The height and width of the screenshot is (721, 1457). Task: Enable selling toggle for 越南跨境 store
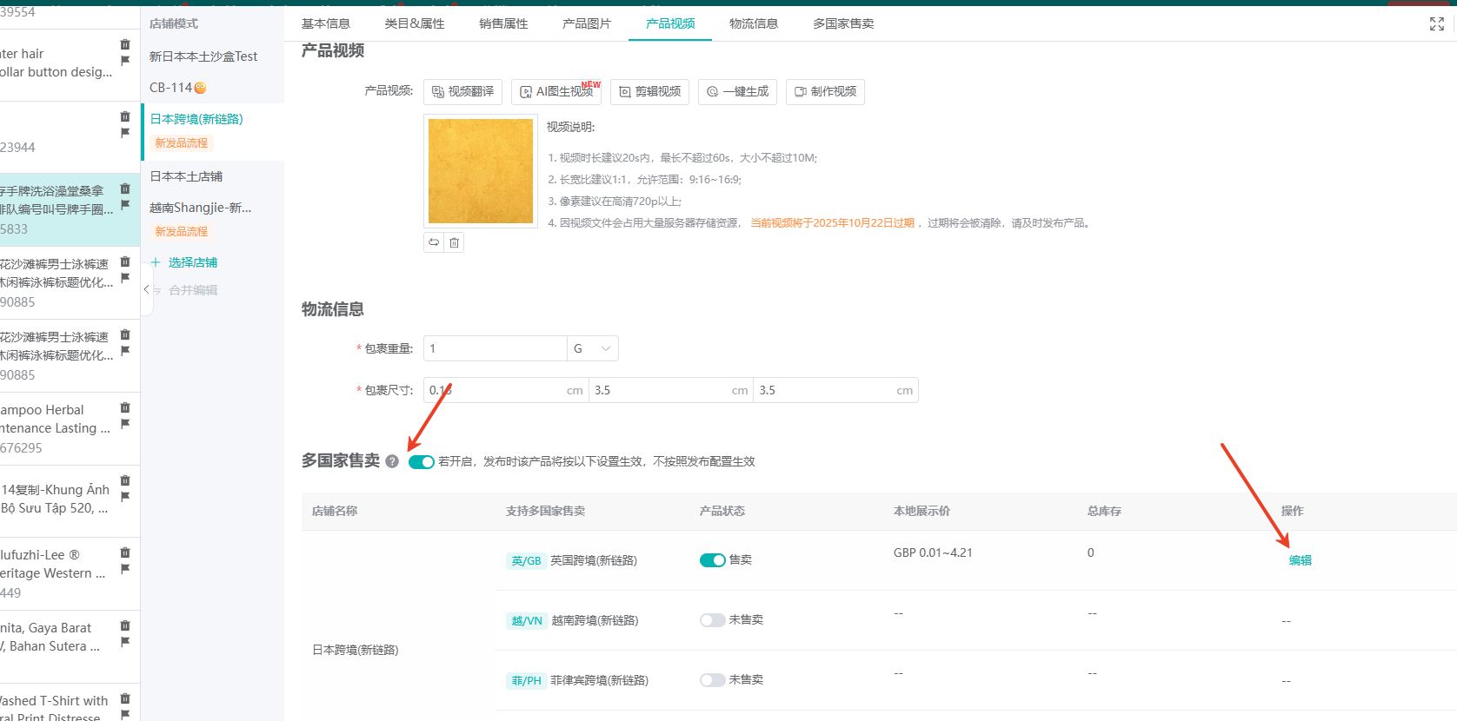(x=712, y=620)
